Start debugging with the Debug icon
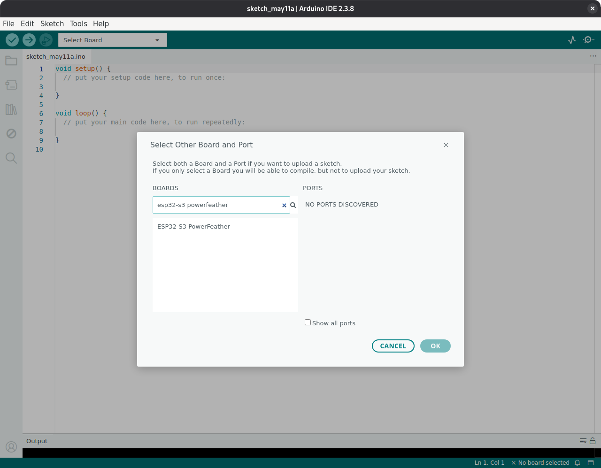This screenshot has width=601, height=468. (x=46, y=40)
